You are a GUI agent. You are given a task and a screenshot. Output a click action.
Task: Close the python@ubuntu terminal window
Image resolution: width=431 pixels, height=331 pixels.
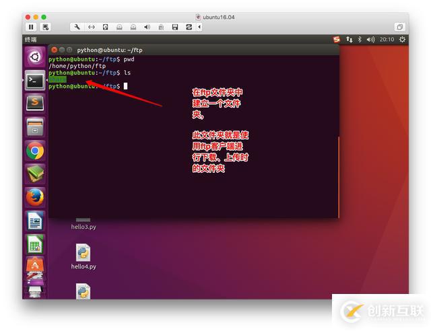click(x=54, y=50)
